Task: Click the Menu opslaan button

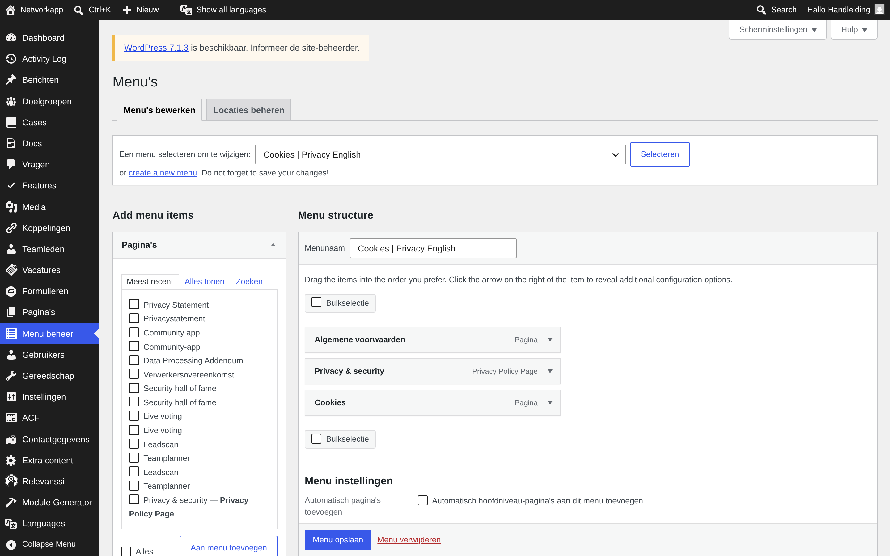Action: pos(337,539)
